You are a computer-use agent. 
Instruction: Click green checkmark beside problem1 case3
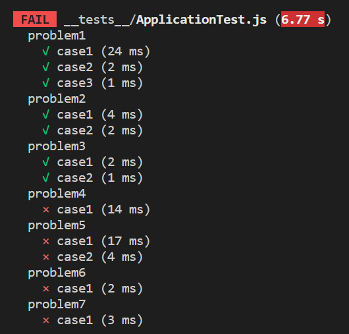point(46,83)
